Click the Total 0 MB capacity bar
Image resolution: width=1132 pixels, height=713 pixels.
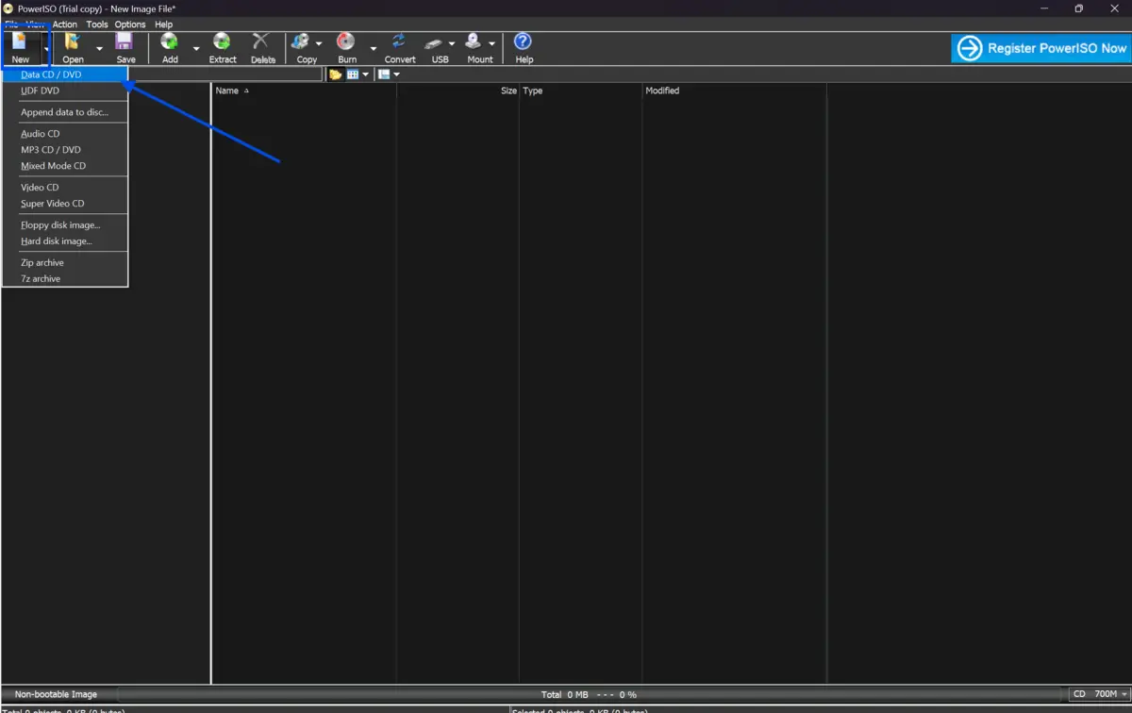590,694
